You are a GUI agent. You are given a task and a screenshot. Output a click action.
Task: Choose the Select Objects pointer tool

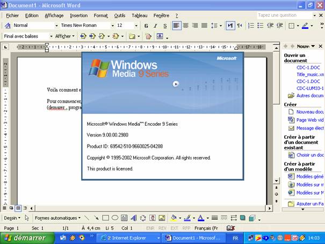[x=27, y=218]
